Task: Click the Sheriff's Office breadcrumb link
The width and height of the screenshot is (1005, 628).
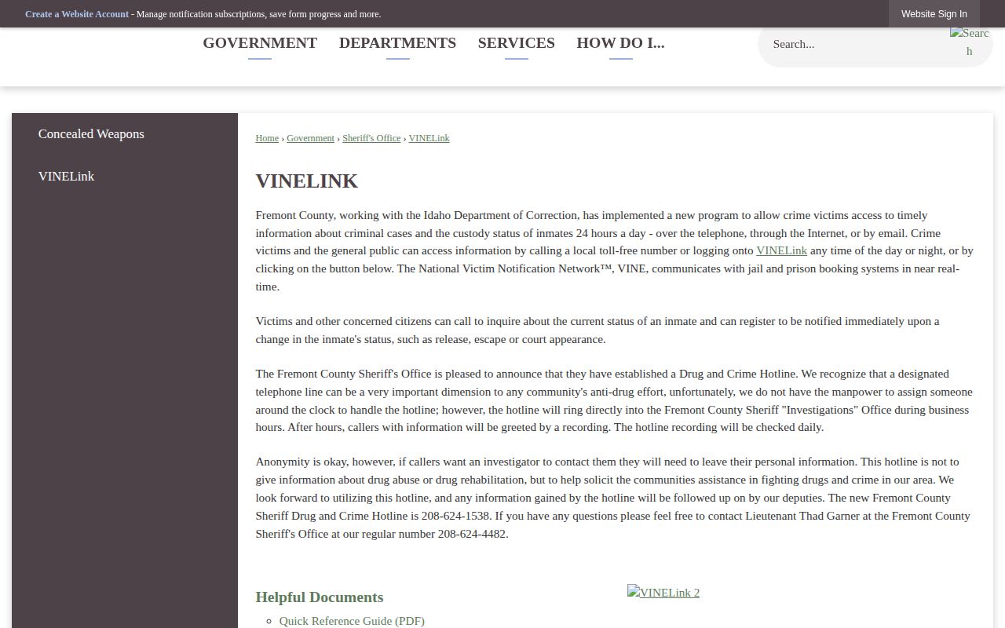Action: tap(371, 138)
